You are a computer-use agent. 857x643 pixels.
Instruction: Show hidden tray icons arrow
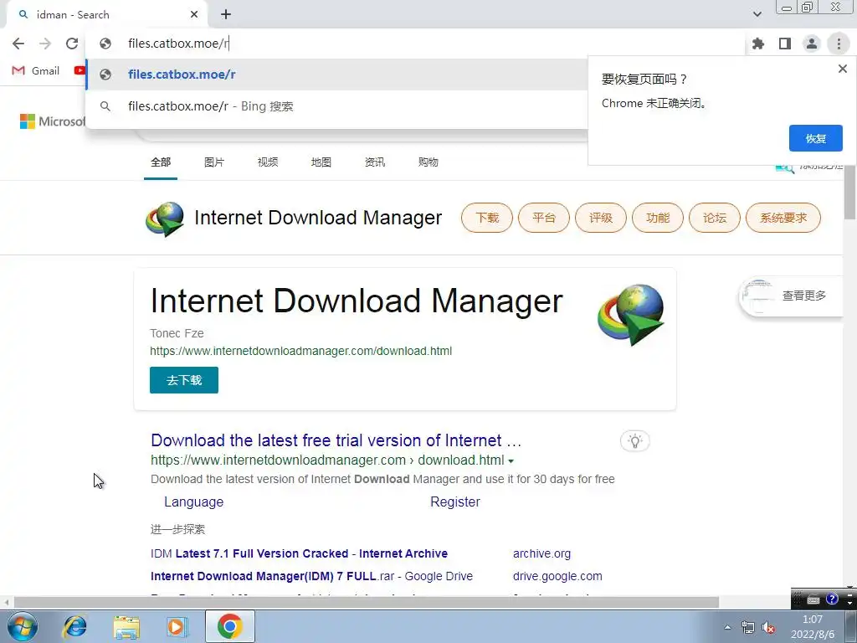pos(727,627)
